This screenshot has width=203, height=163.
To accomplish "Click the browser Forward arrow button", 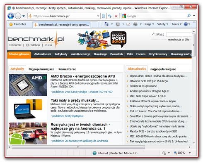I will pyautogui.click(x=18, y=16).
